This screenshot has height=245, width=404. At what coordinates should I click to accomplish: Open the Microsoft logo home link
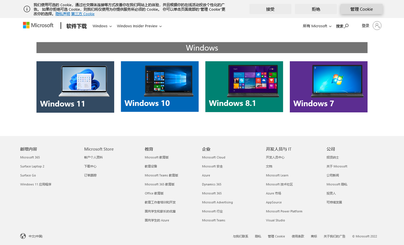tap(38, 25)
